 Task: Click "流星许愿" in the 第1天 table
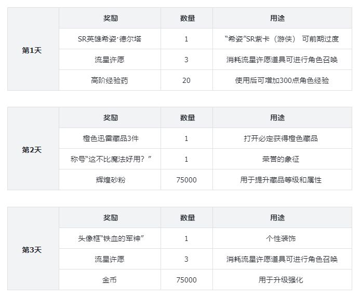tap(110, 60)
